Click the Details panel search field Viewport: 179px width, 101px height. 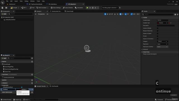click(x=157, y=14)
